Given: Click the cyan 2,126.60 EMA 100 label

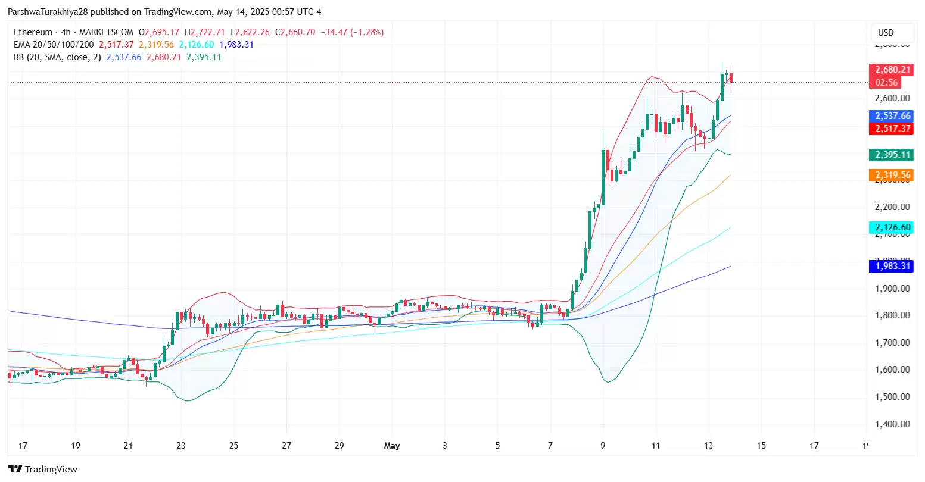Looking at the screenshot, I should point(892,227).
